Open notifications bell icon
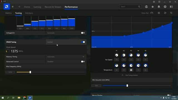The width and height of the screenshot is (178, 100). [x=159, y=7]
